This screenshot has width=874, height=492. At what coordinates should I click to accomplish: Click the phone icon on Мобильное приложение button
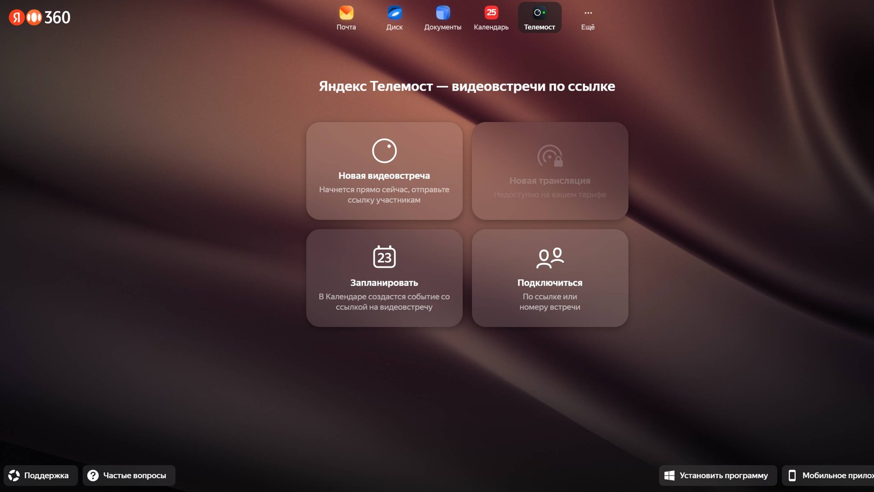coord(792,475)
